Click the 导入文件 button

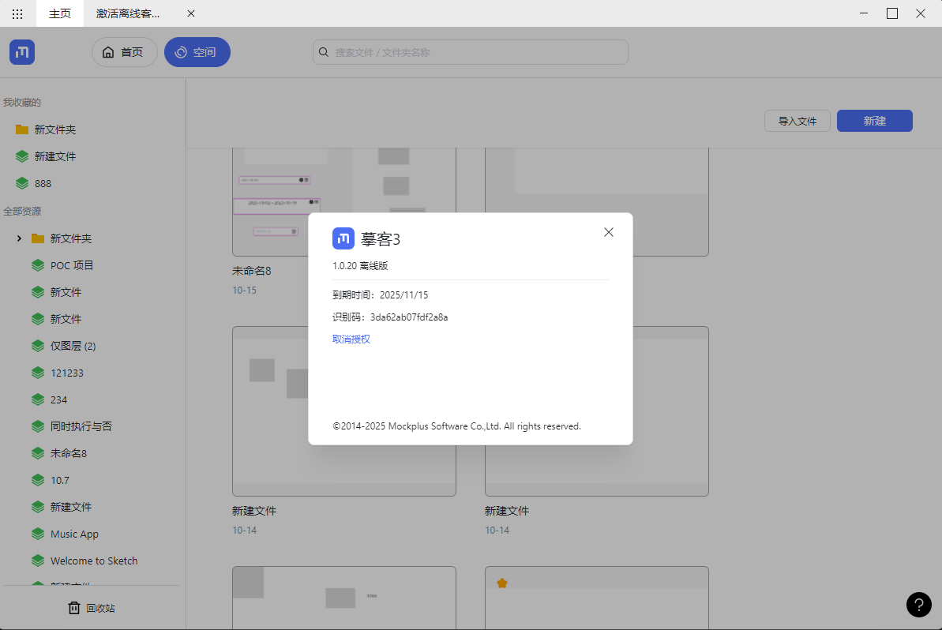coord(797,121)
